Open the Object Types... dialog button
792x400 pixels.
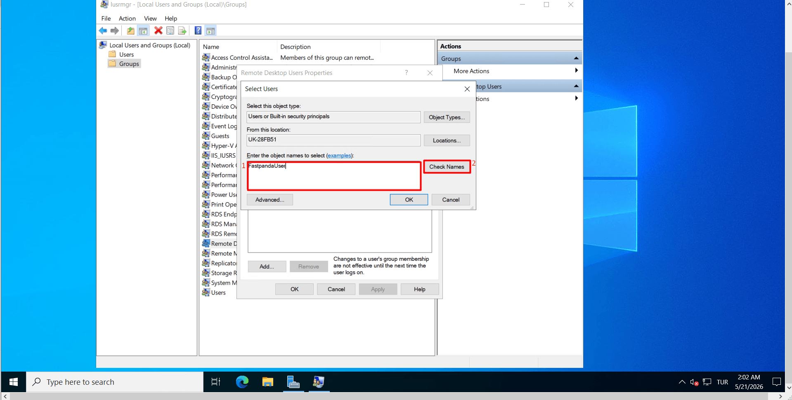[447, 117]
